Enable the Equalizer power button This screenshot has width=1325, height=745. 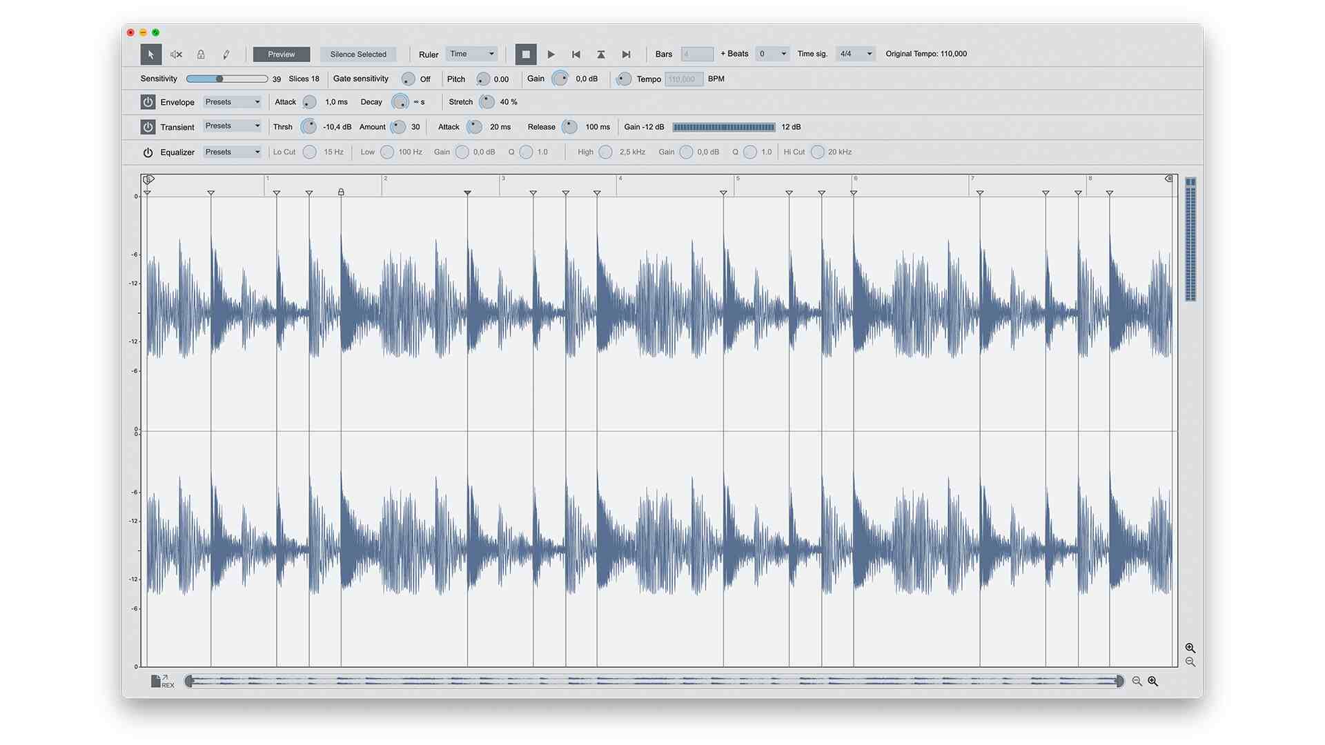[148, 152]
